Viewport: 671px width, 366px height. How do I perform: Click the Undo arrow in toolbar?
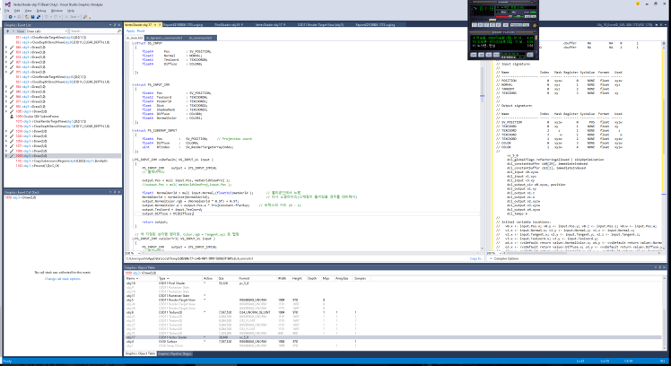click(47, 17)
